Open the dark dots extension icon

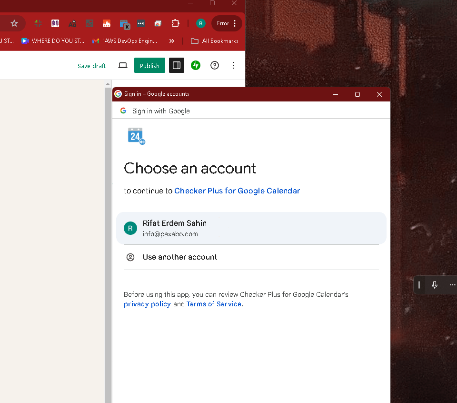pos(141,23)
